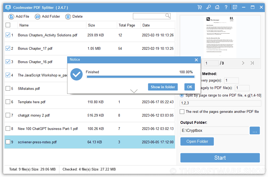This screenshot has height=177, width=268.
Task: Click the averagely to PDF file(s) field
Action: pos(242,88)
